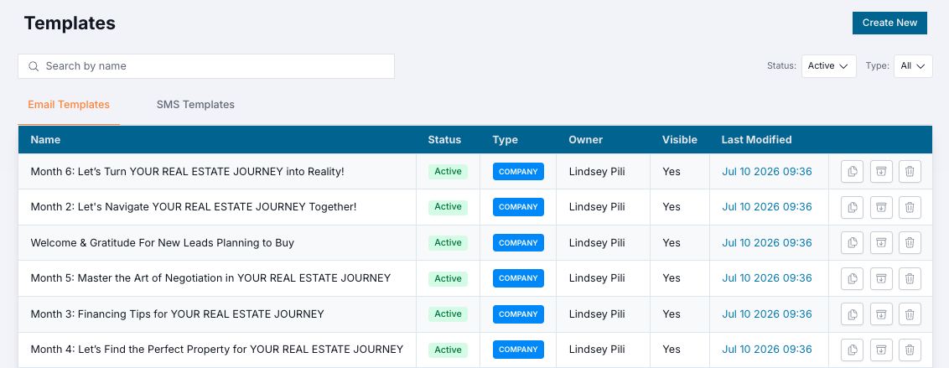Open Month 4 template's last modified date link
949x368 pixels.
[x=767, y=350]
